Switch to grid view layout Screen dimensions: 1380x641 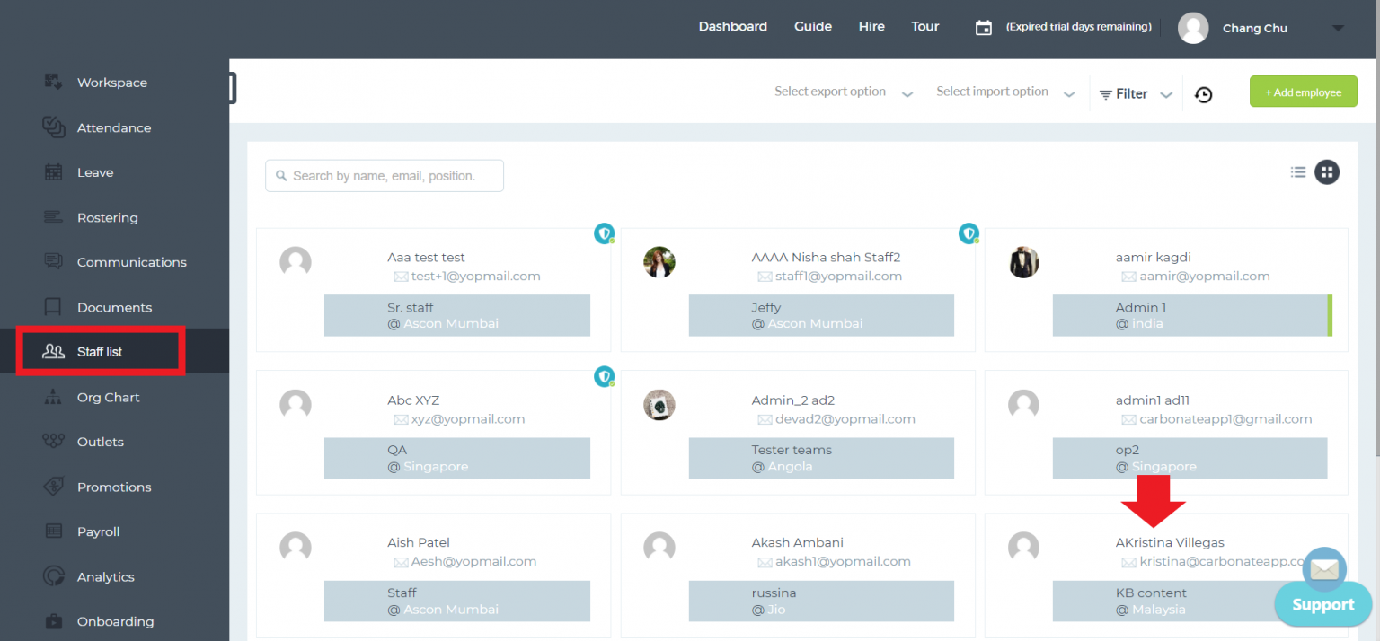tap(1327, 172)
